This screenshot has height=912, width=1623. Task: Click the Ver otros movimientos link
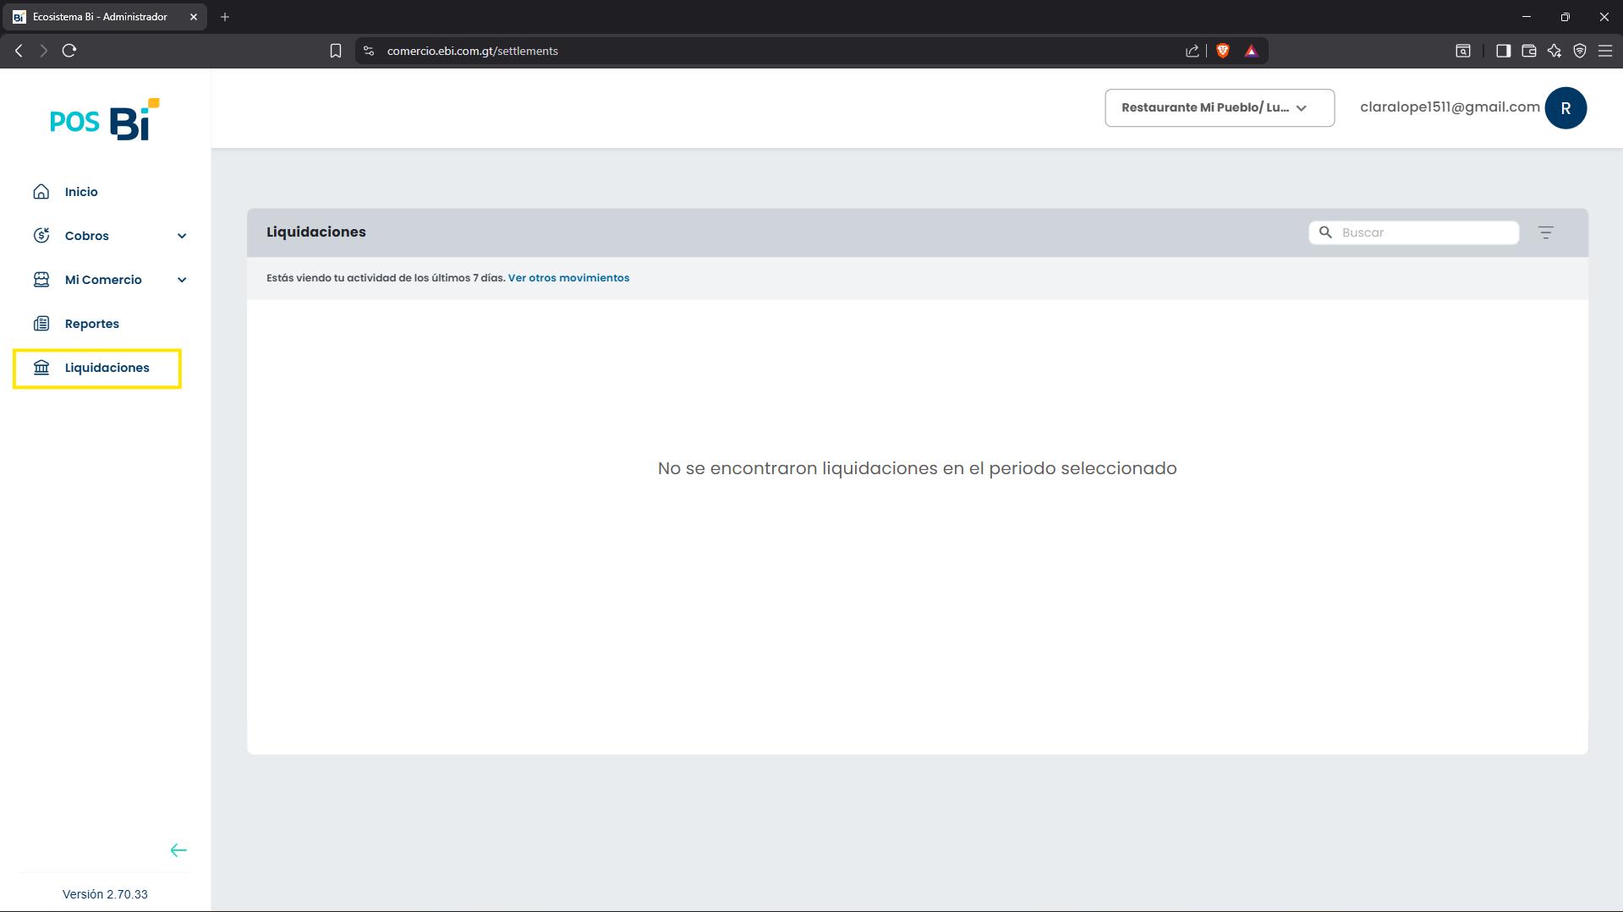[568, 278]
